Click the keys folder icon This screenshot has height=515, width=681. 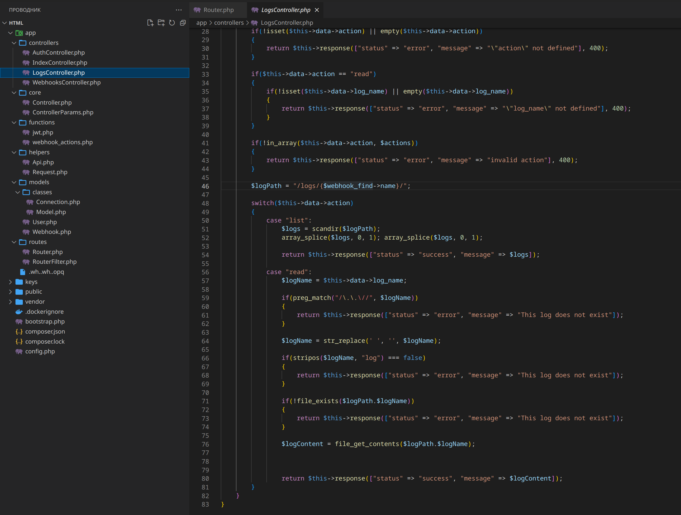tap(19, 282)
